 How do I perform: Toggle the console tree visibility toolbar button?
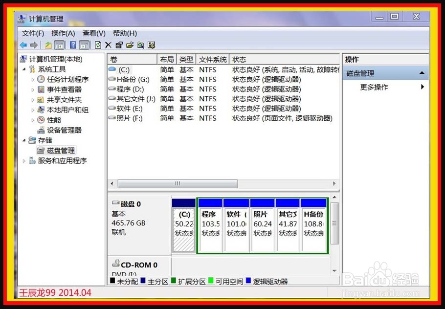click(x=59, y=44)
